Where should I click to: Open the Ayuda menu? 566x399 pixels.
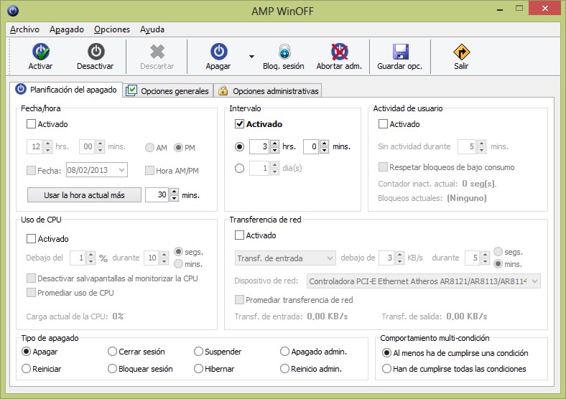(152, 29)
